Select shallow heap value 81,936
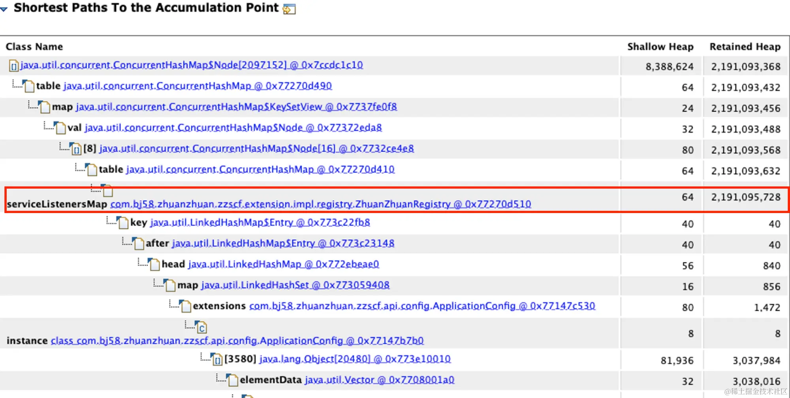790x398 pixels. tap(677, 361)
